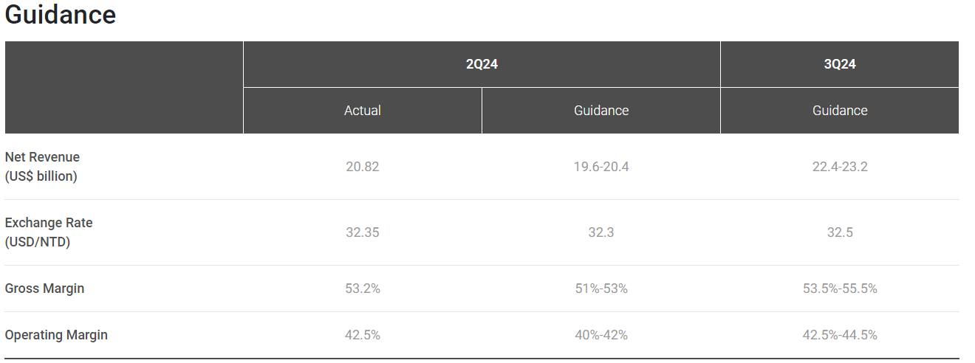Click the Actual subheader under 2Q24
975x363 pixels.
[x=363, y=111]
